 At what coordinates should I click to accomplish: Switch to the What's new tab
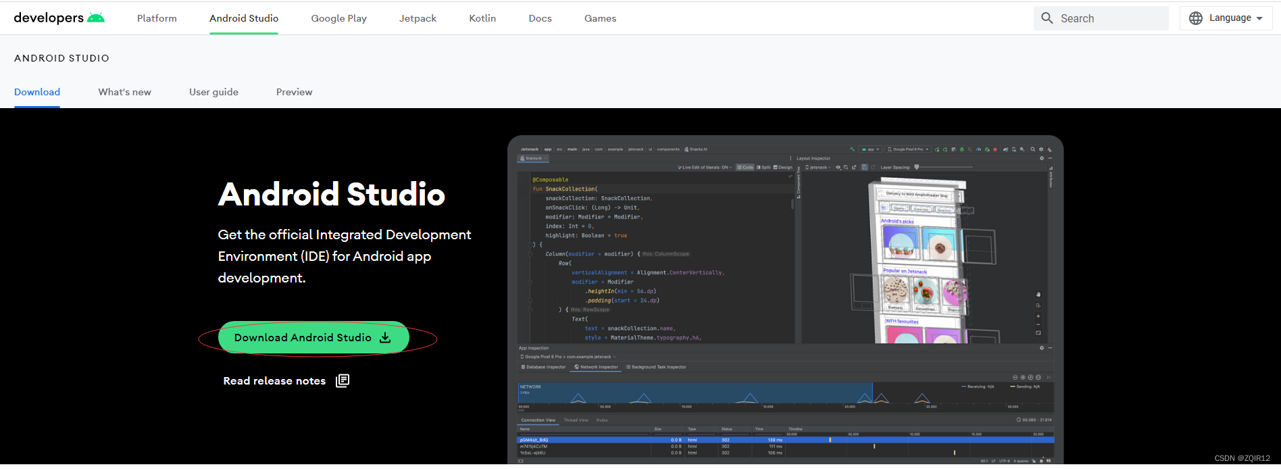(x=125, y=92)
